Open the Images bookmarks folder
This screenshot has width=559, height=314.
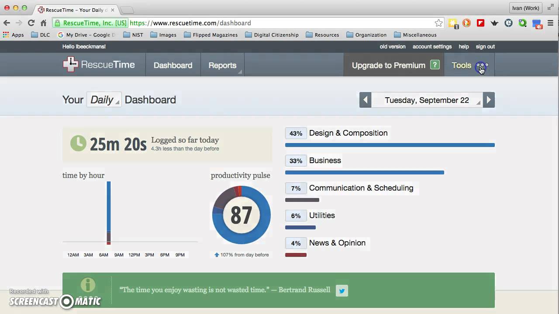click(163, 35)
